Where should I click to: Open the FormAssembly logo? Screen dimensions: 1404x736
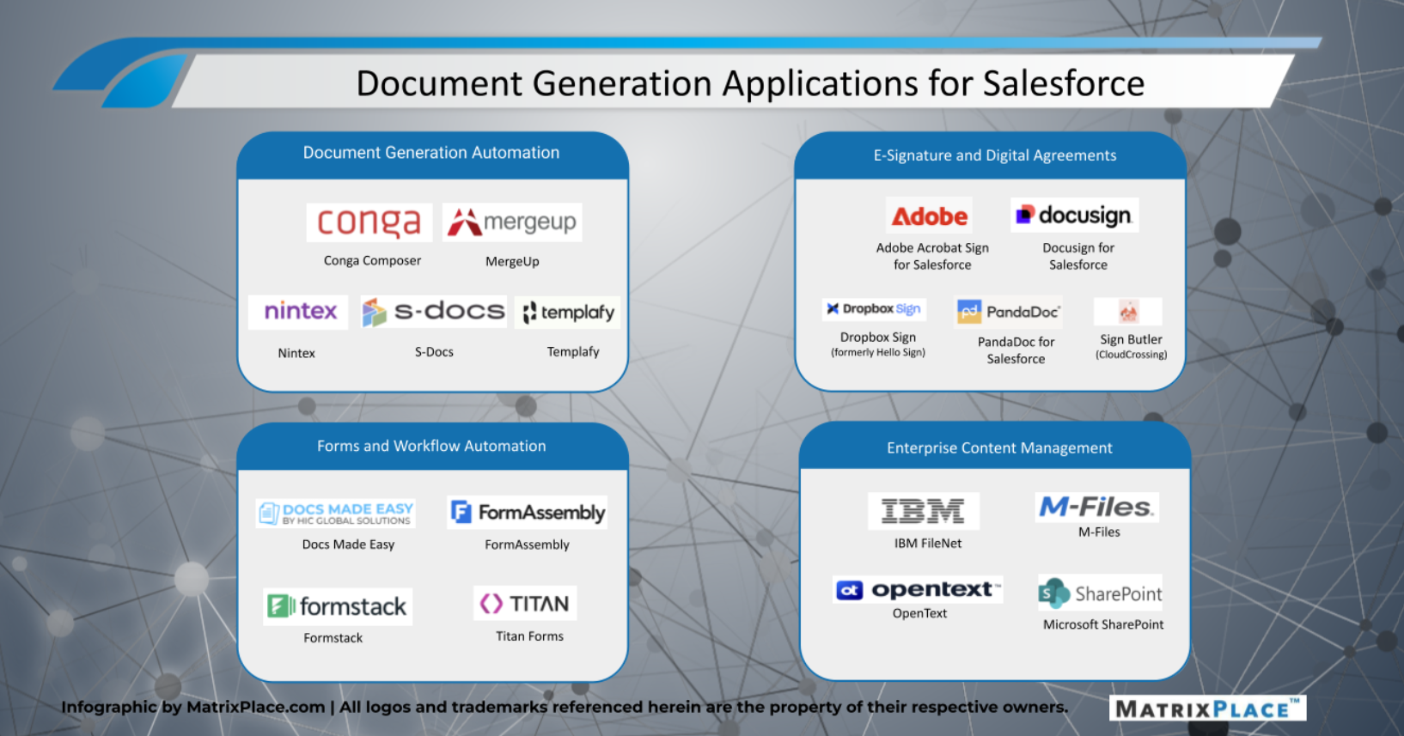[528, 512]
